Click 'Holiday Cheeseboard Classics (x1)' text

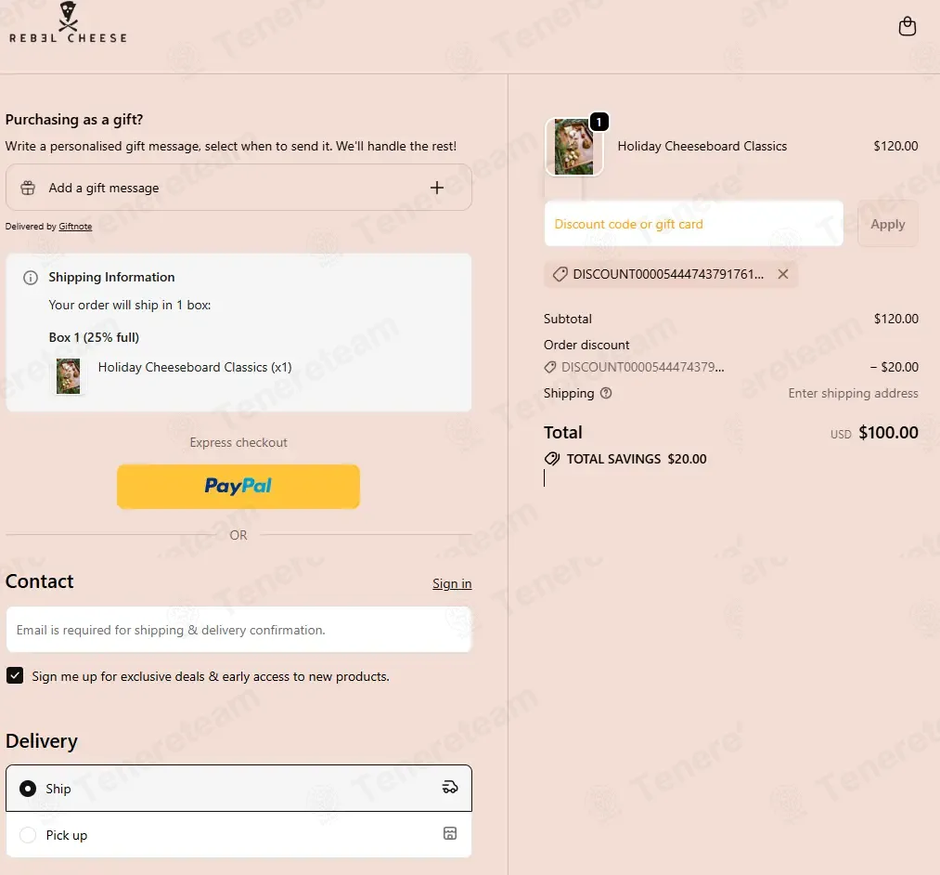[x=195, y=367]
